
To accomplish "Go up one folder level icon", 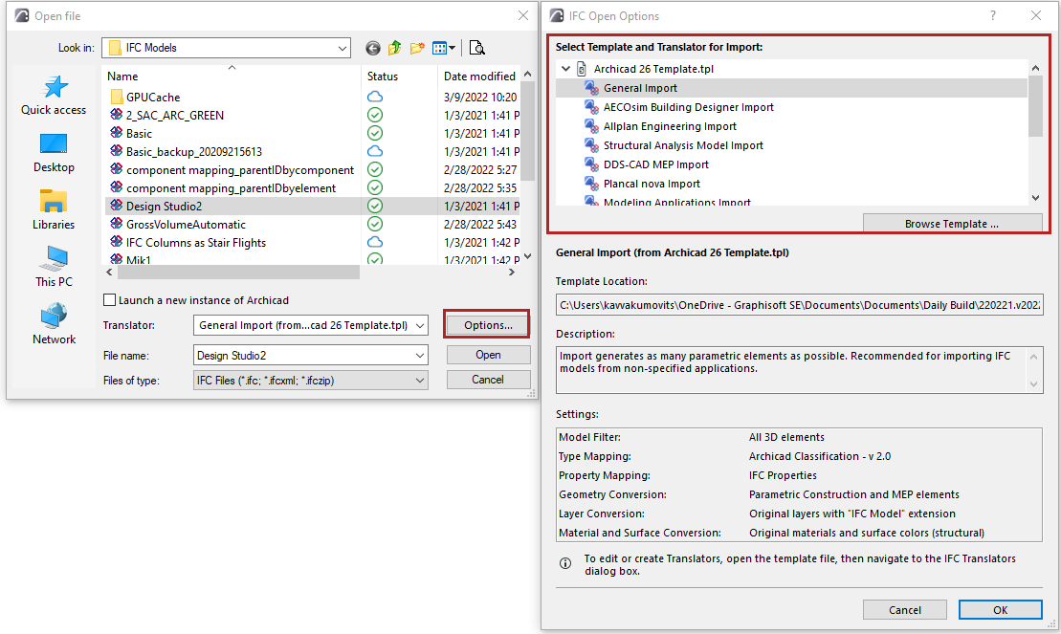I will [394, 48].
